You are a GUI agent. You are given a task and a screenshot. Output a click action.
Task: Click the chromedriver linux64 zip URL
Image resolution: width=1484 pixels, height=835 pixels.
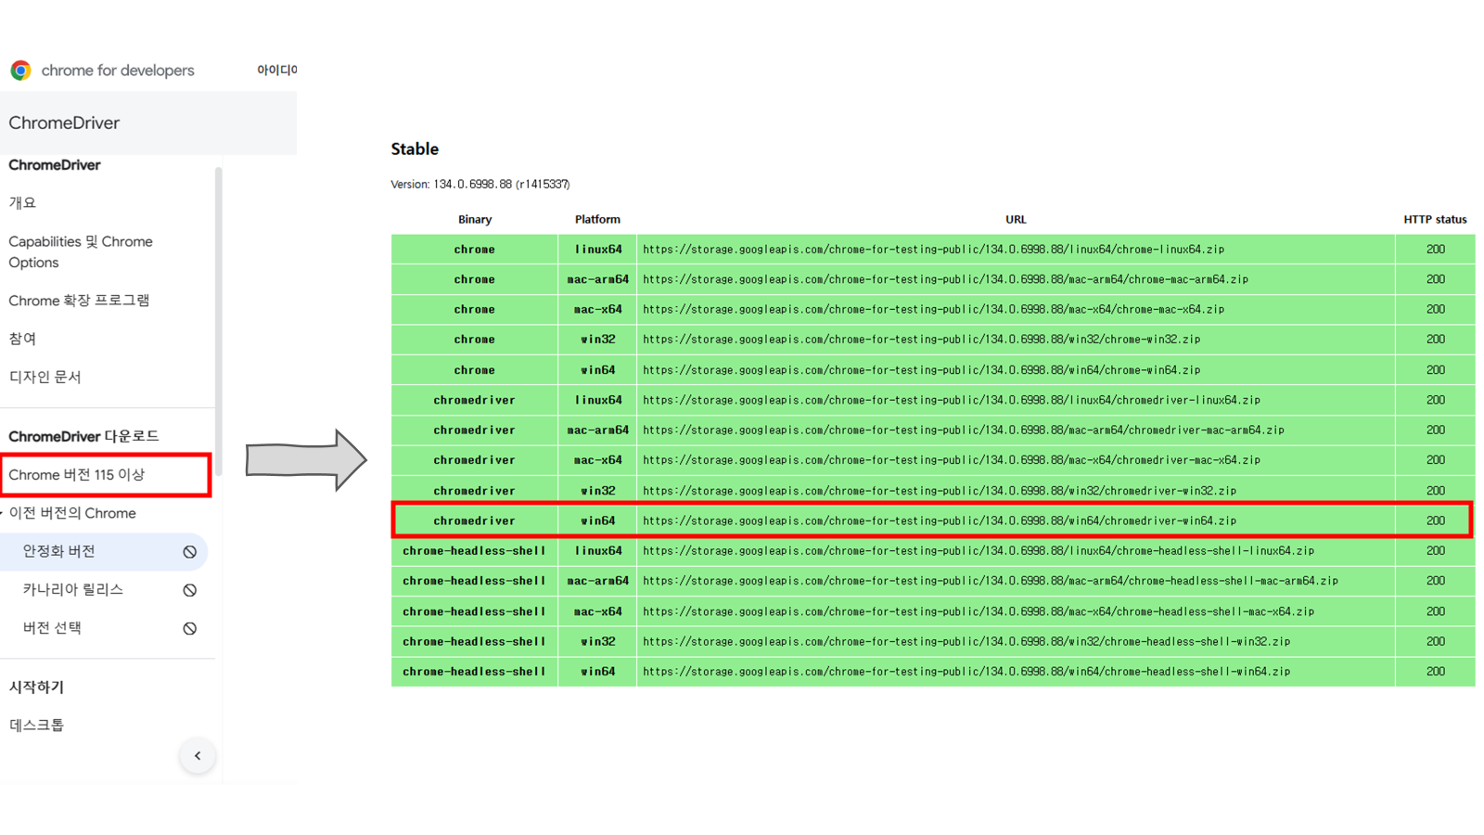point(952,400)
